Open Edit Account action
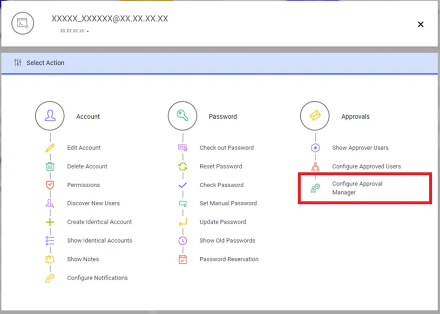Viewport: 440px width, 314px height. click(x=84, y=148)
